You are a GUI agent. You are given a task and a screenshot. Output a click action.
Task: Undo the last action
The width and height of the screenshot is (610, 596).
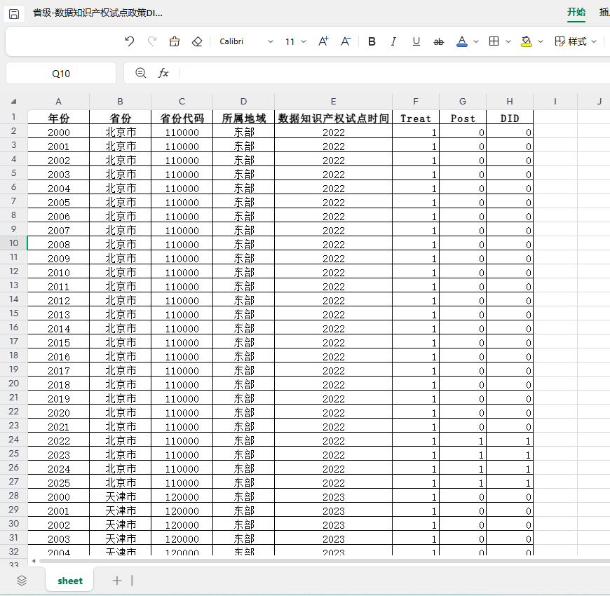coord(130,41)
